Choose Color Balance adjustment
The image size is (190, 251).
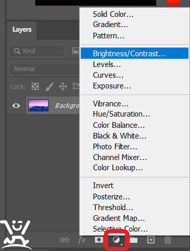tap(134, 125)
